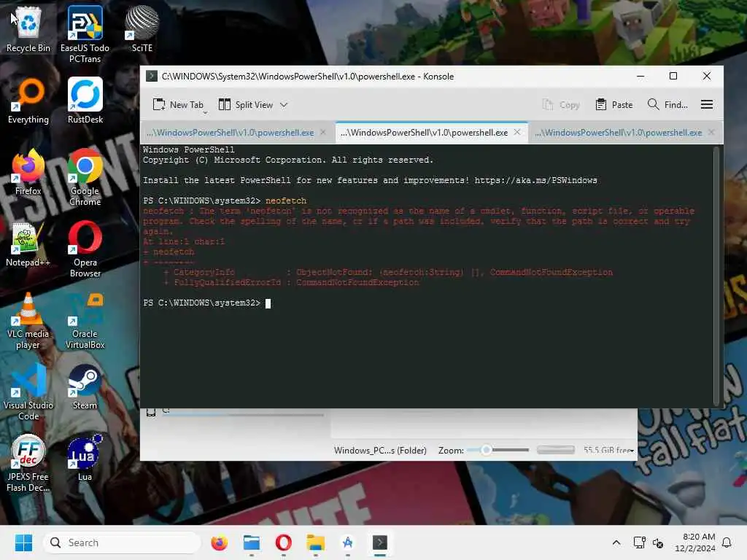Click the Copy toolbar button
This screenshot has height=560, width=747.
click(561, 105)
